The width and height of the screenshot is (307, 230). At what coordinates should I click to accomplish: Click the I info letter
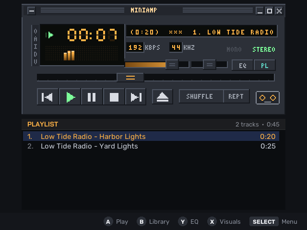point(35,46)
